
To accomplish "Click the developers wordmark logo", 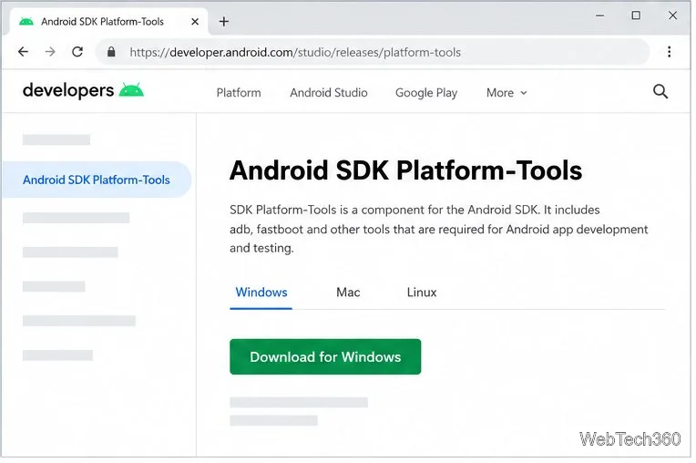I will point(68,90).
